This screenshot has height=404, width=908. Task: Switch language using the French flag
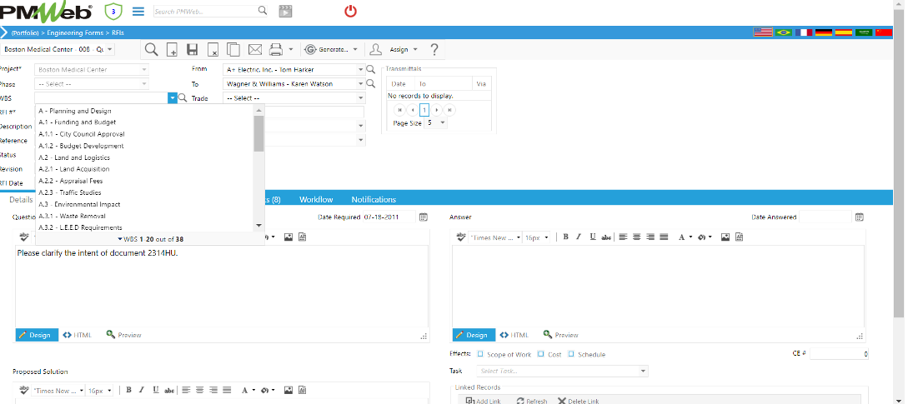[804, 32]
